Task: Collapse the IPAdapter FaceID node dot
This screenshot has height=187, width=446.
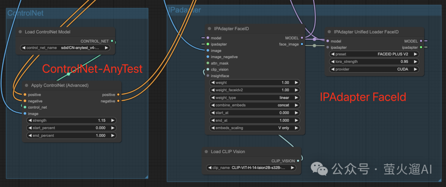Action: 209,28
